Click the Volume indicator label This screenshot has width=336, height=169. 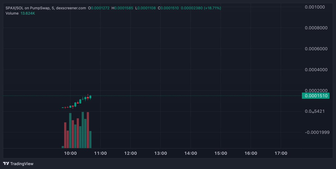(x=12, y=13)
